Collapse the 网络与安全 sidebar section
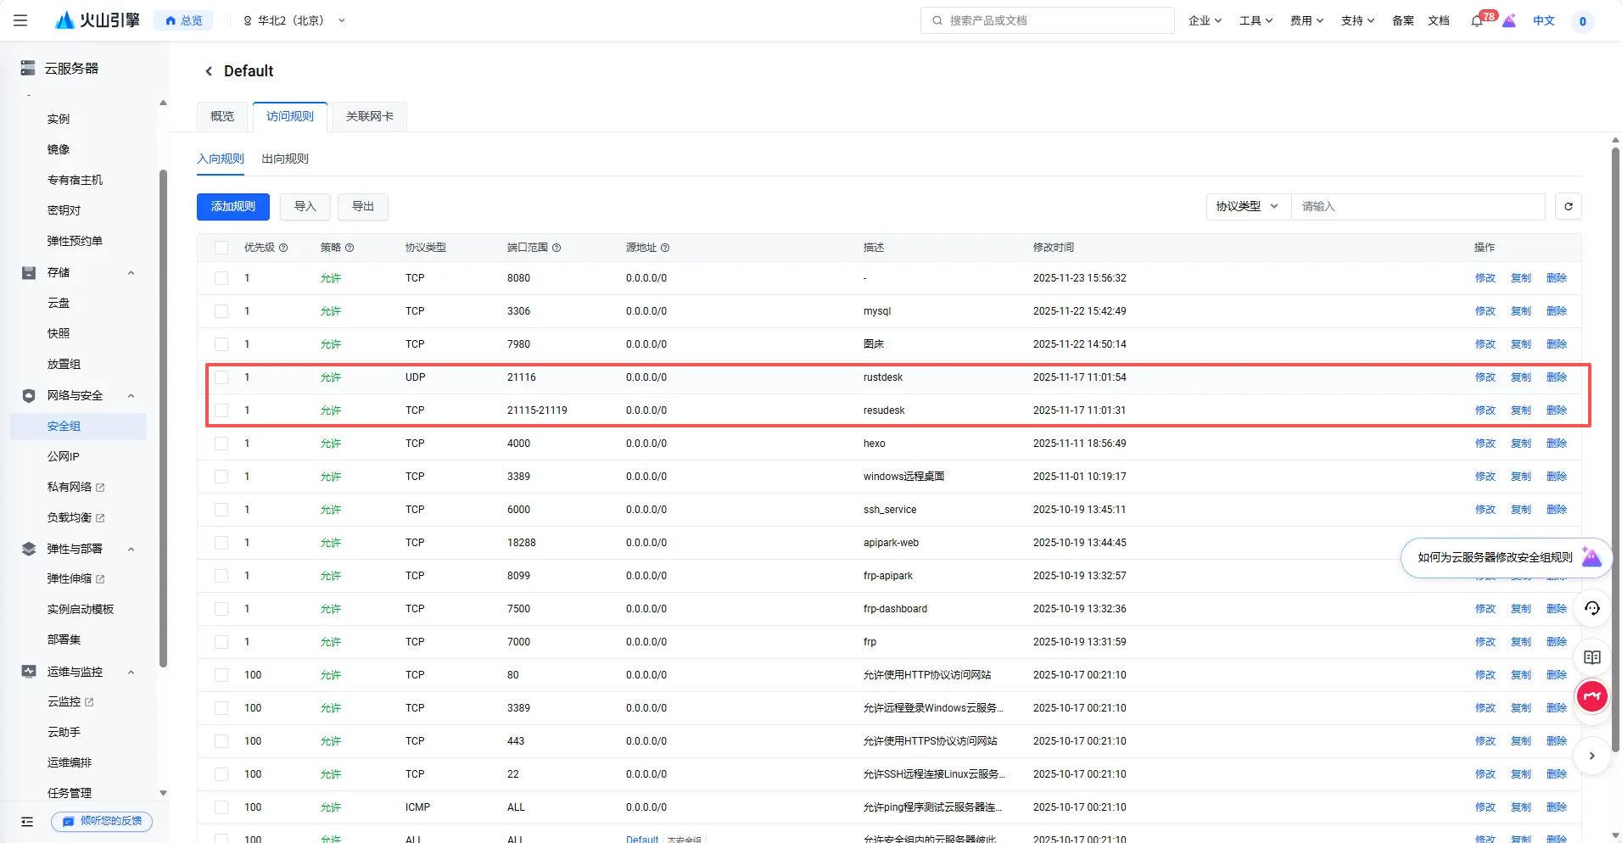The image size is (1622, 843). point(131,395)
